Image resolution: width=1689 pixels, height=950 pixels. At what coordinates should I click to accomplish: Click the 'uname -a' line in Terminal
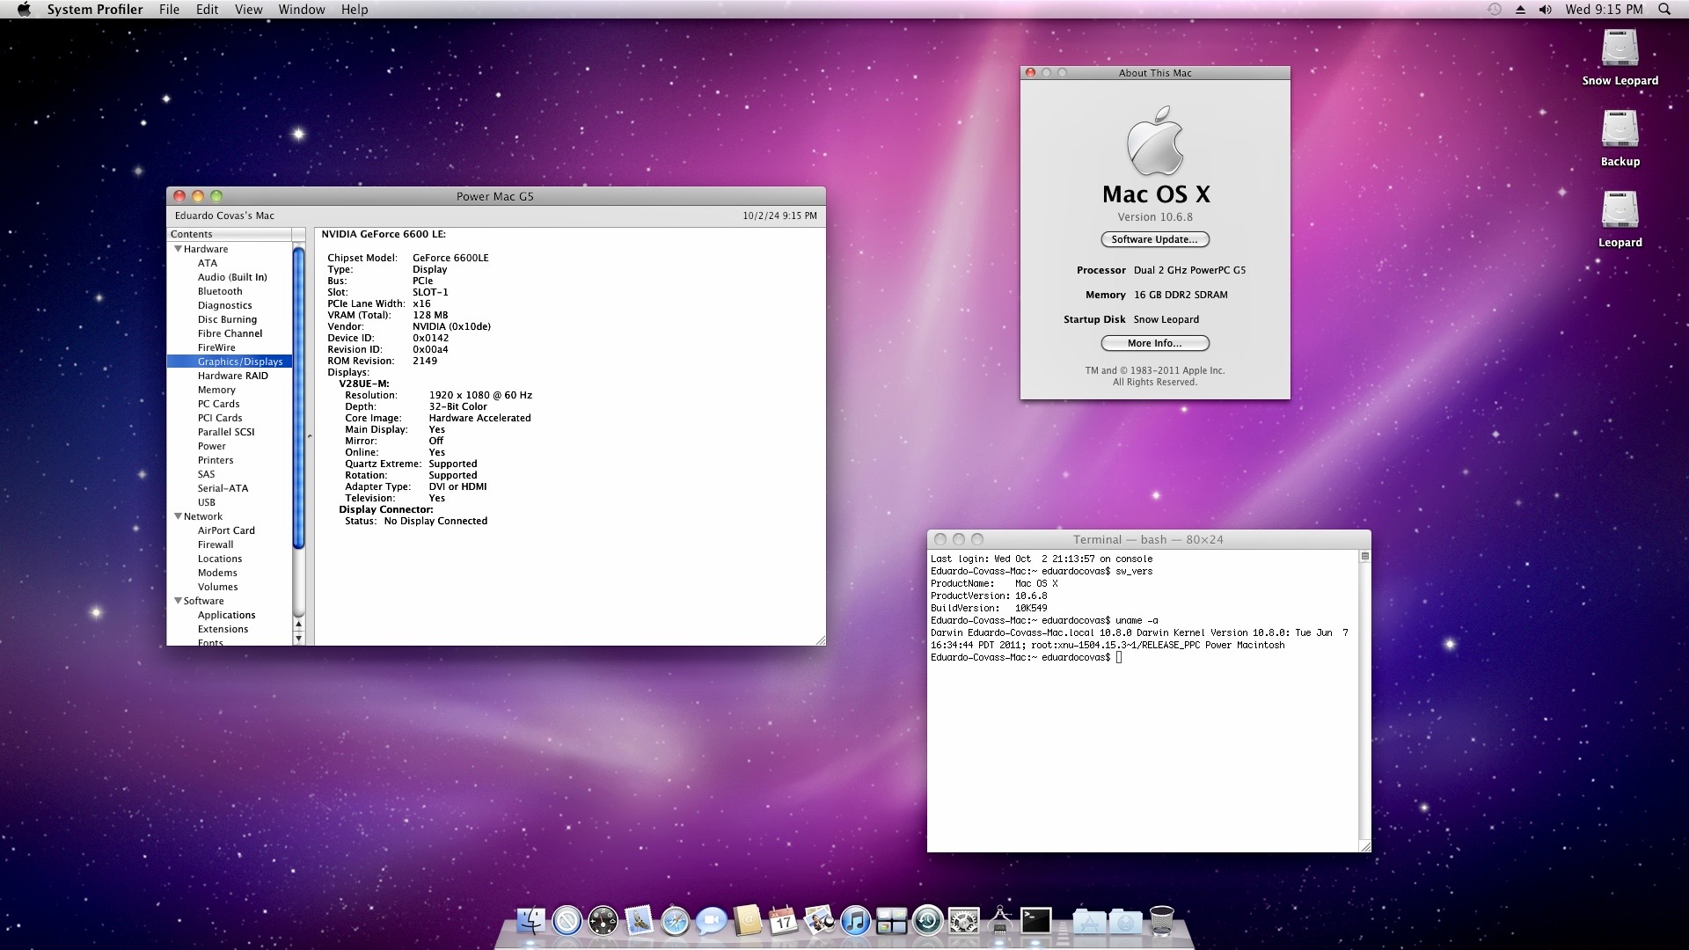[x=1044, y=620]
